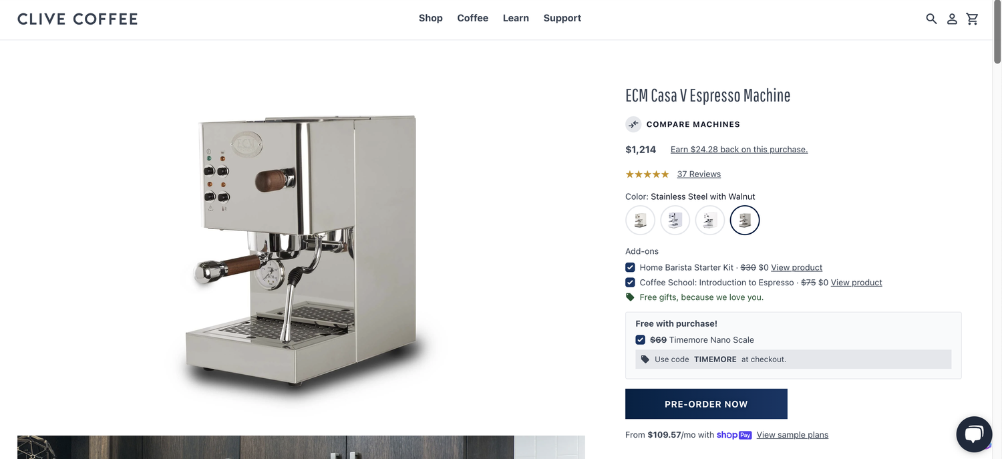View the shopping cart icon
This screenshot has width=1002, height=459.
[x=973, y=19]
